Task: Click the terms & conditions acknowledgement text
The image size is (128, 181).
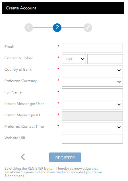Action: pyautogui.click(x=53, y=172)
